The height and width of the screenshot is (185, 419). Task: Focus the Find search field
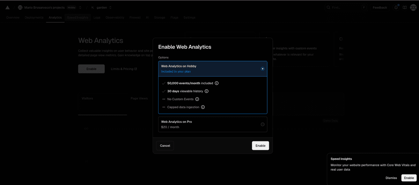[x=346, y=7]
